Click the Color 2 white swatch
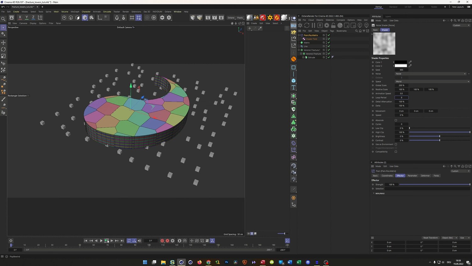The height and width of the screenshot is (266, 472). [x=401, y=66]
